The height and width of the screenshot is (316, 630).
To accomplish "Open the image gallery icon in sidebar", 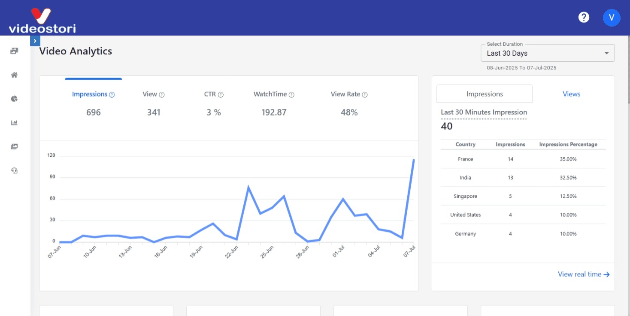I will click(14, 146).
